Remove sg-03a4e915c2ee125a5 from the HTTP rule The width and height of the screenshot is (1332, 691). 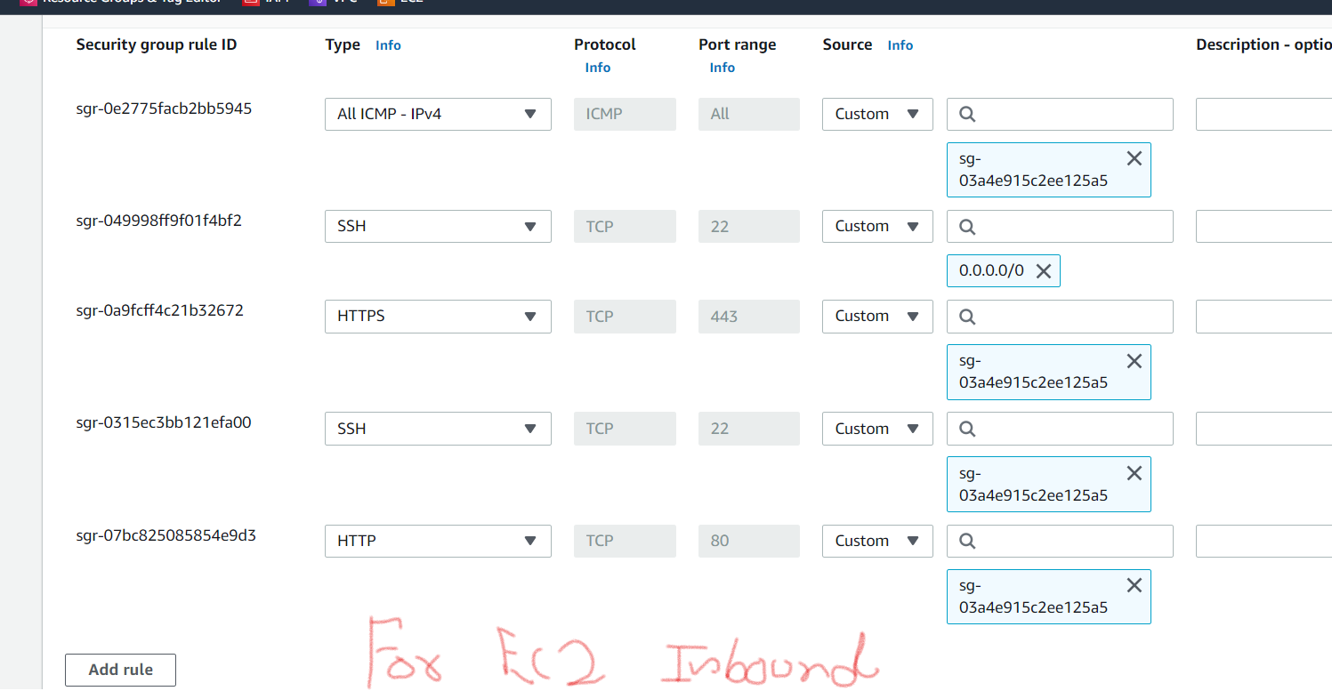[x=1134, y=584]
